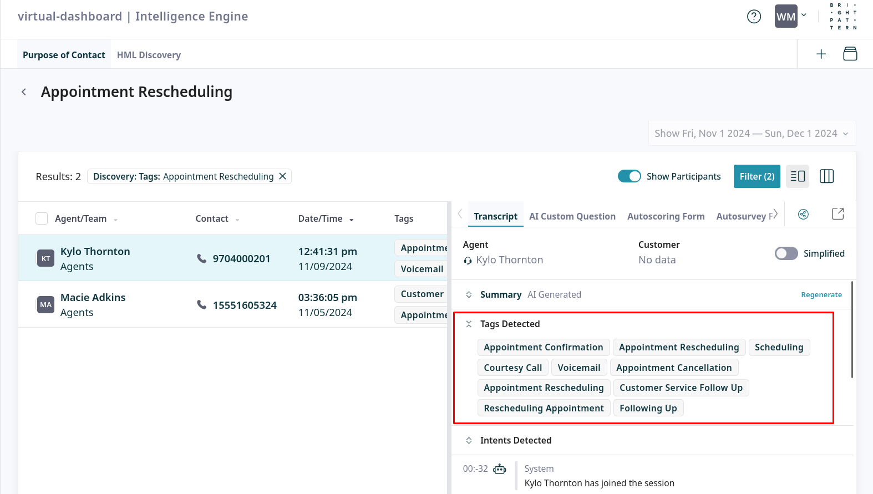Open the AI Custom Question tab

pos(572,216)
